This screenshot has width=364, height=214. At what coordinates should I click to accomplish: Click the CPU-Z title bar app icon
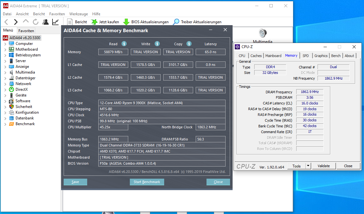(237, 47)
